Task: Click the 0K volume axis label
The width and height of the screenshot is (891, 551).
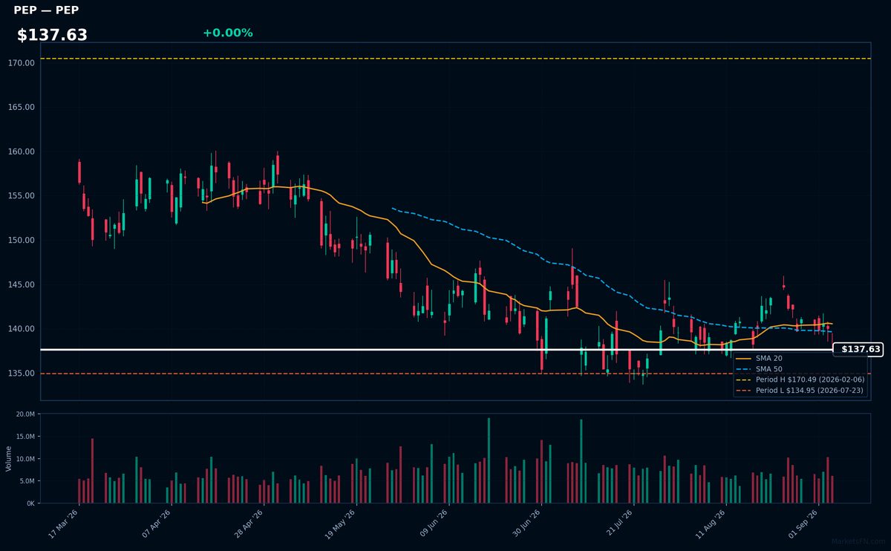Action: (30, 503)
